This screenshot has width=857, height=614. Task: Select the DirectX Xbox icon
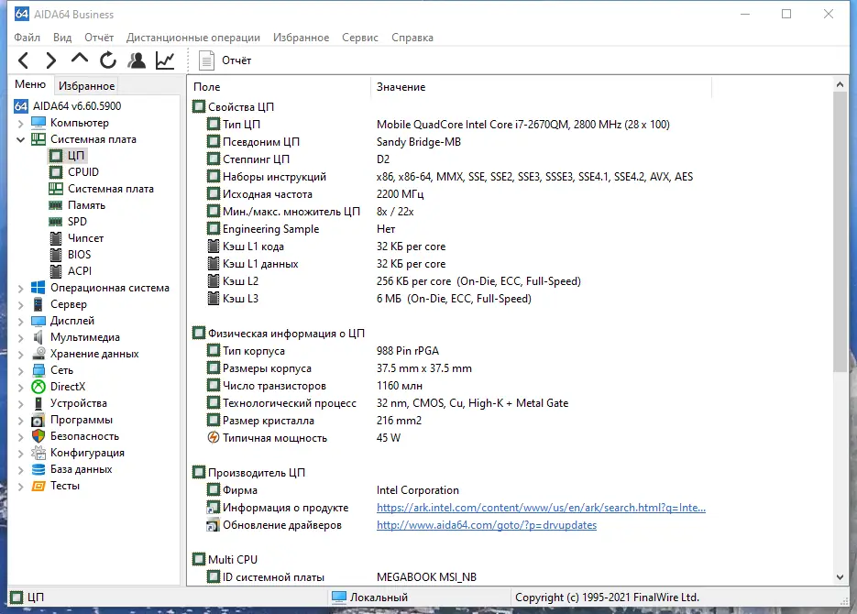click(38, 387)
